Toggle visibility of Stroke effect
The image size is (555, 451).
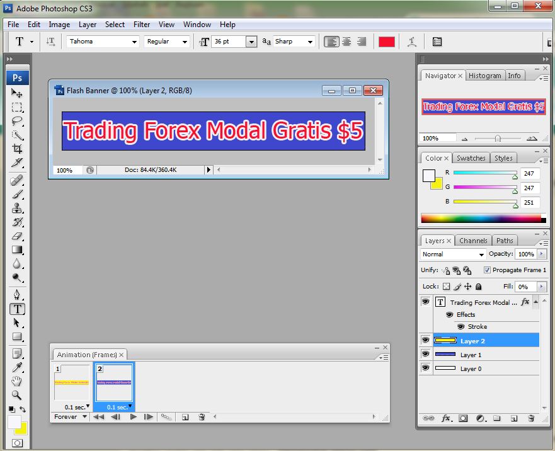tap(461, 326)
